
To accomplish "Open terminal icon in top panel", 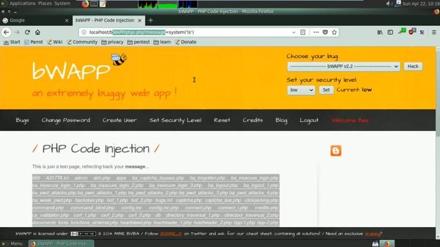I will (94, 3).
